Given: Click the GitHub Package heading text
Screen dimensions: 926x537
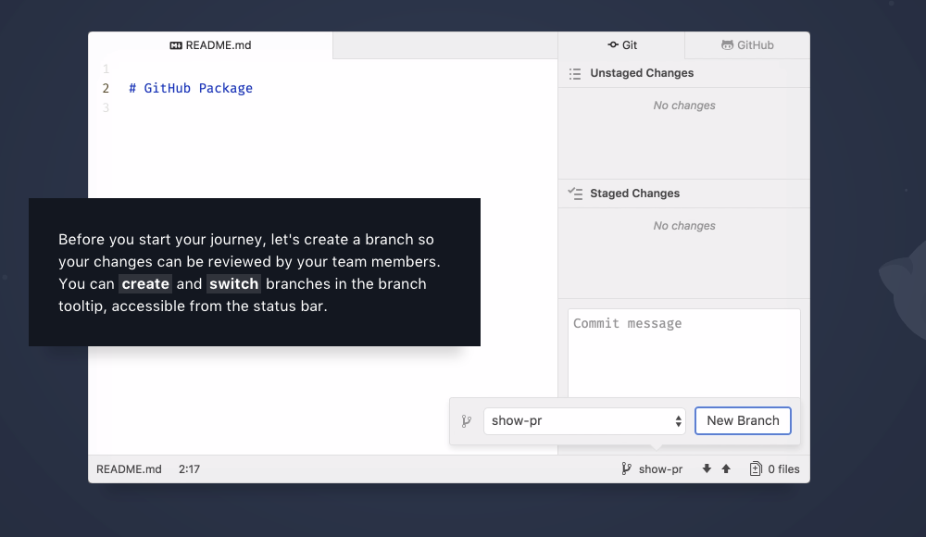Looking at the screenshot, I should pyautogui.click(x=191, y=88).
